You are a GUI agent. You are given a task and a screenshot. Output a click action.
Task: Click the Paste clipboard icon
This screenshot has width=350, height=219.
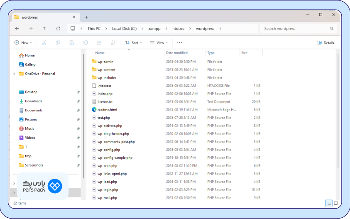[71, 43]
